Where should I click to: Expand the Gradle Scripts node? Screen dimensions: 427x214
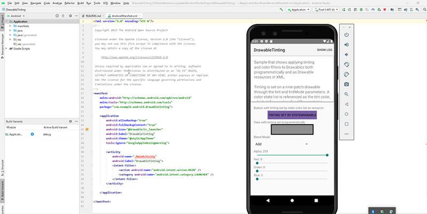7,48
